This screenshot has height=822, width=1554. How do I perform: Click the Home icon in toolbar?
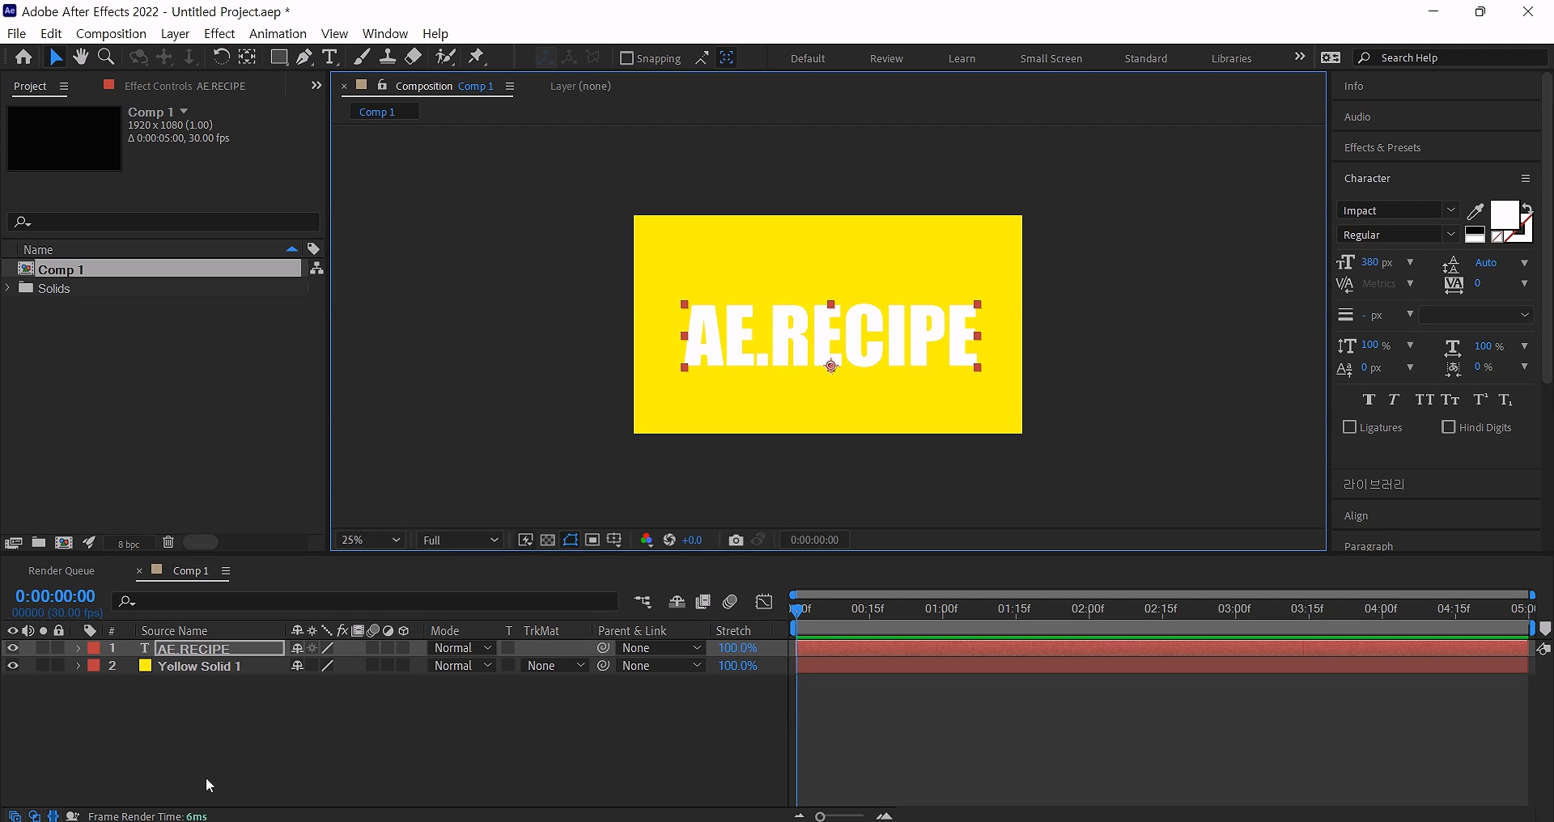(23, 57)
